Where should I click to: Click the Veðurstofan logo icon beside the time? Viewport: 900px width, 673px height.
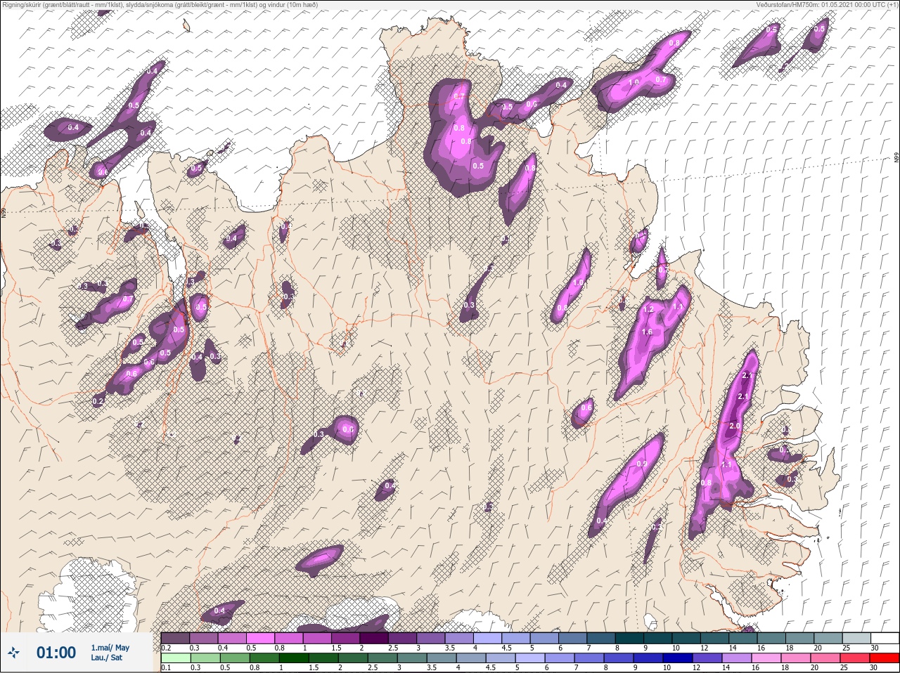pos(13,653)
